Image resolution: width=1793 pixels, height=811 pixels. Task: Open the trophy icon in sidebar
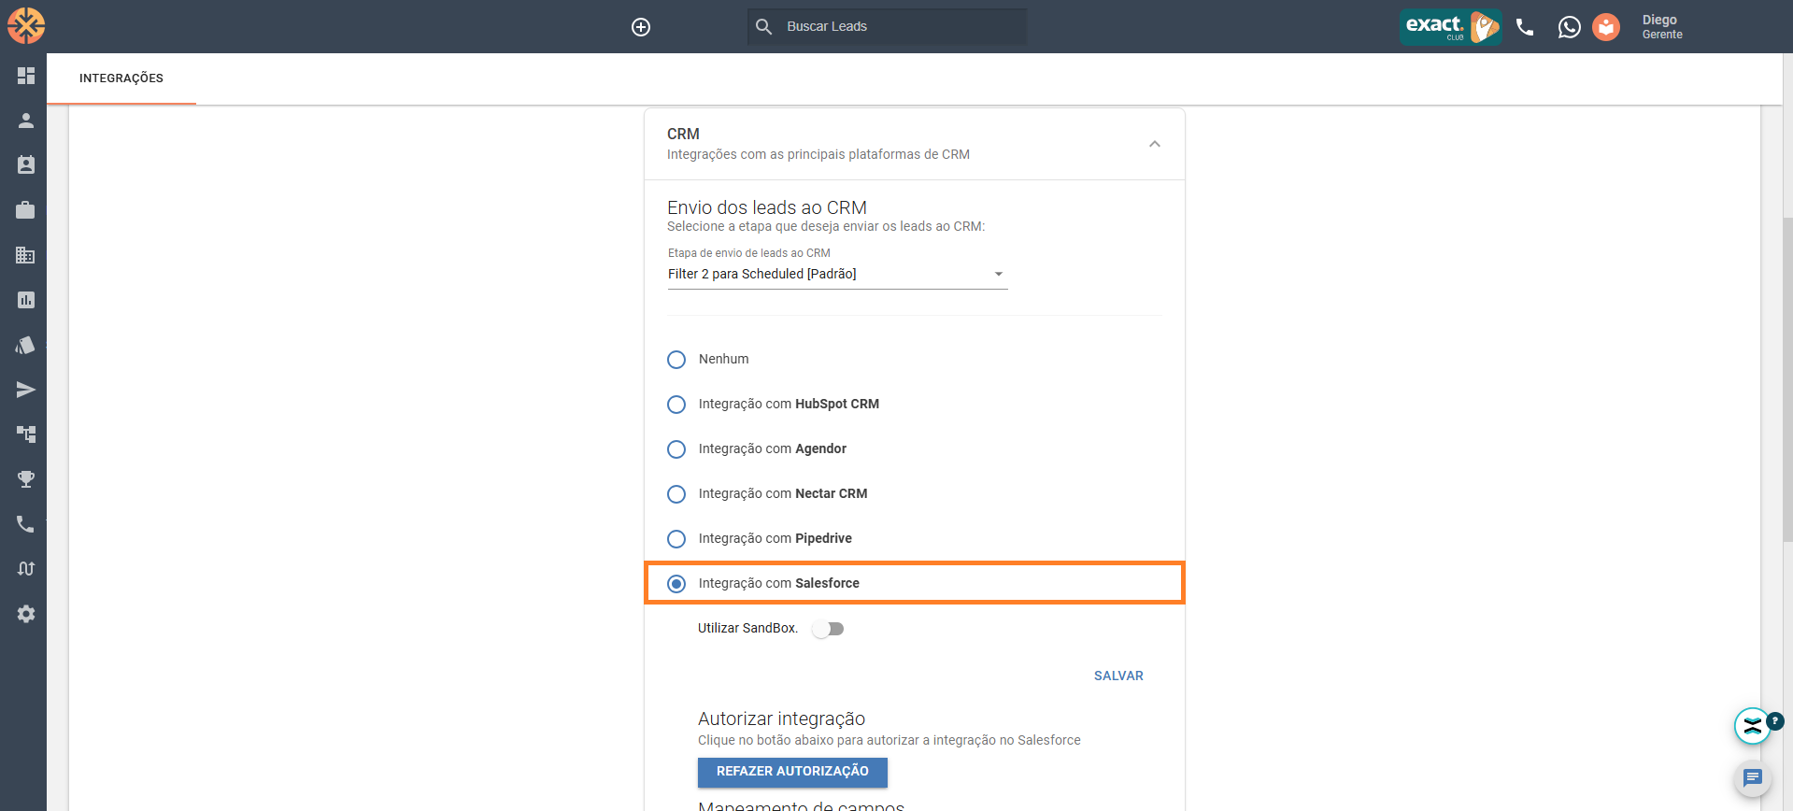[26, 479]
